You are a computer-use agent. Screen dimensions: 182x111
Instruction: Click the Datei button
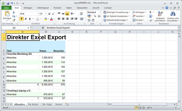coord(6,8)
